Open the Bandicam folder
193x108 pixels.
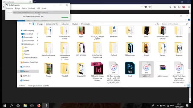pos(114,32)
